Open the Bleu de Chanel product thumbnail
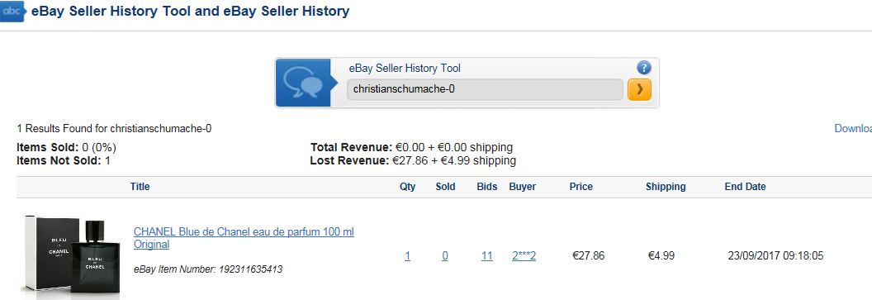The height and width of the screenshot is (300, 872). [72, 255]
